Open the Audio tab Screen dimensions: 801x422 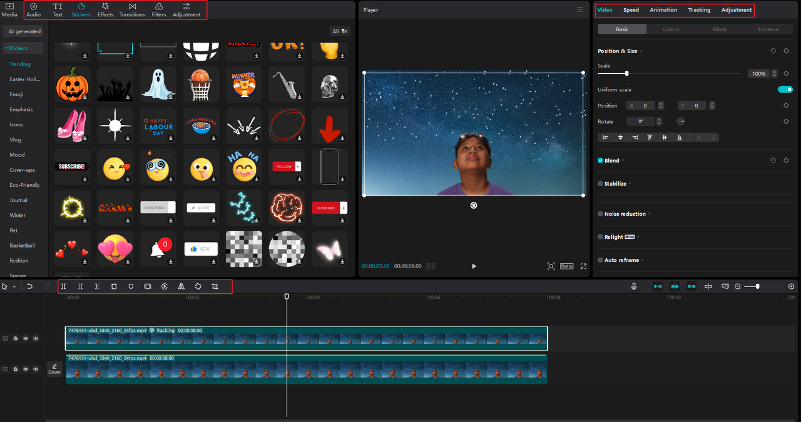[34, 10]
